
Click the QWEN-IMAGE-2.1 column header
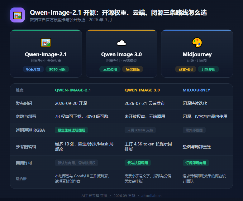tap(73, 90)
